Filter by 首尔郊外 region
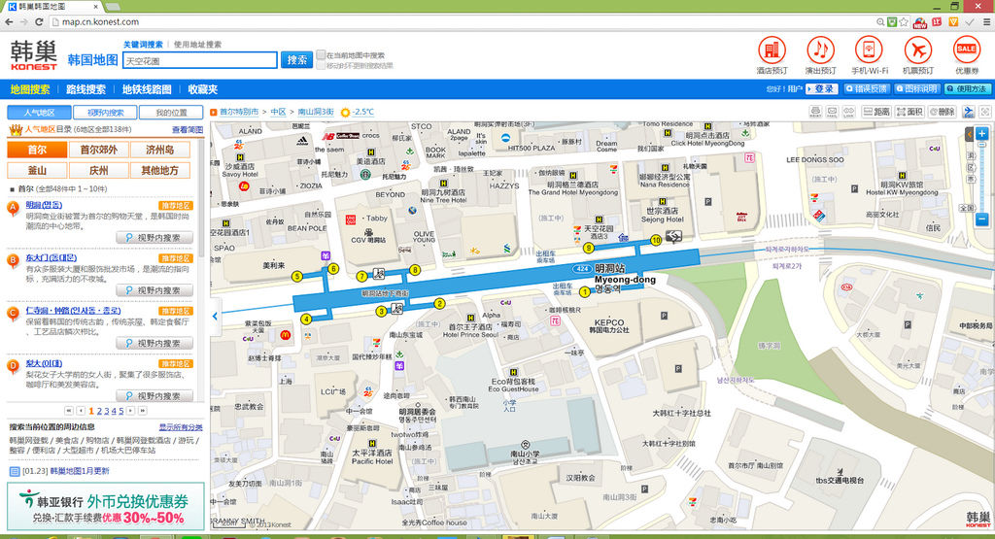 point(98,151)
